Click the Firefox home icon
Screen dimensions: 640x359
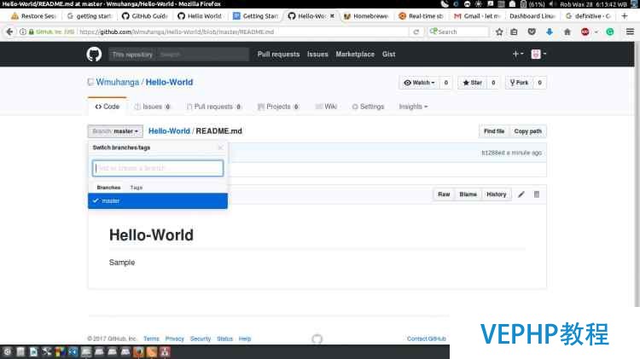pyautogui.click(x=567, y=32)
